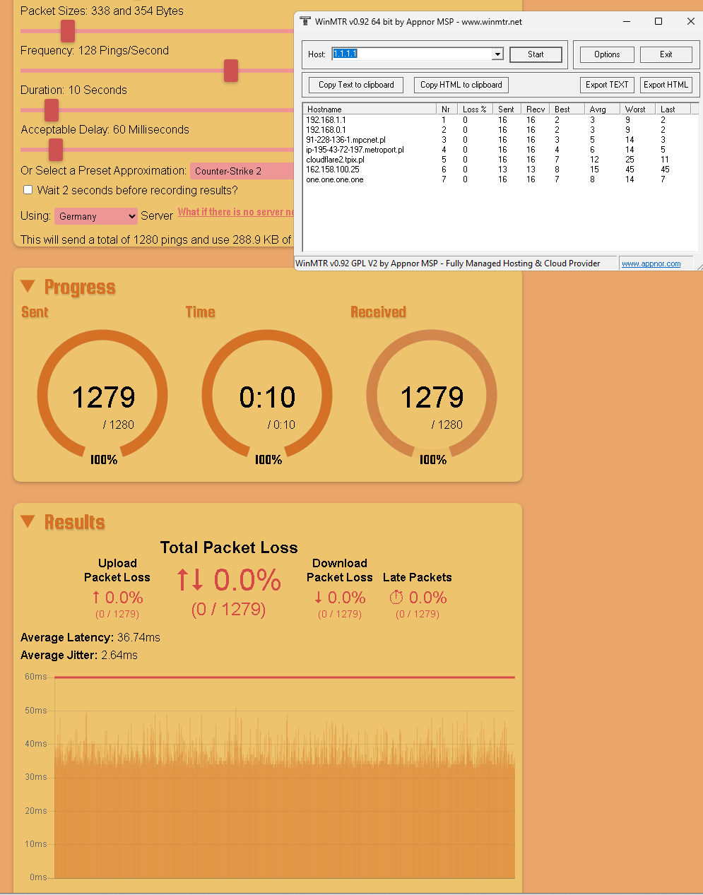Copy HTML to clipboard
This screenshot has height=895, width=703.
coord(461,85)
